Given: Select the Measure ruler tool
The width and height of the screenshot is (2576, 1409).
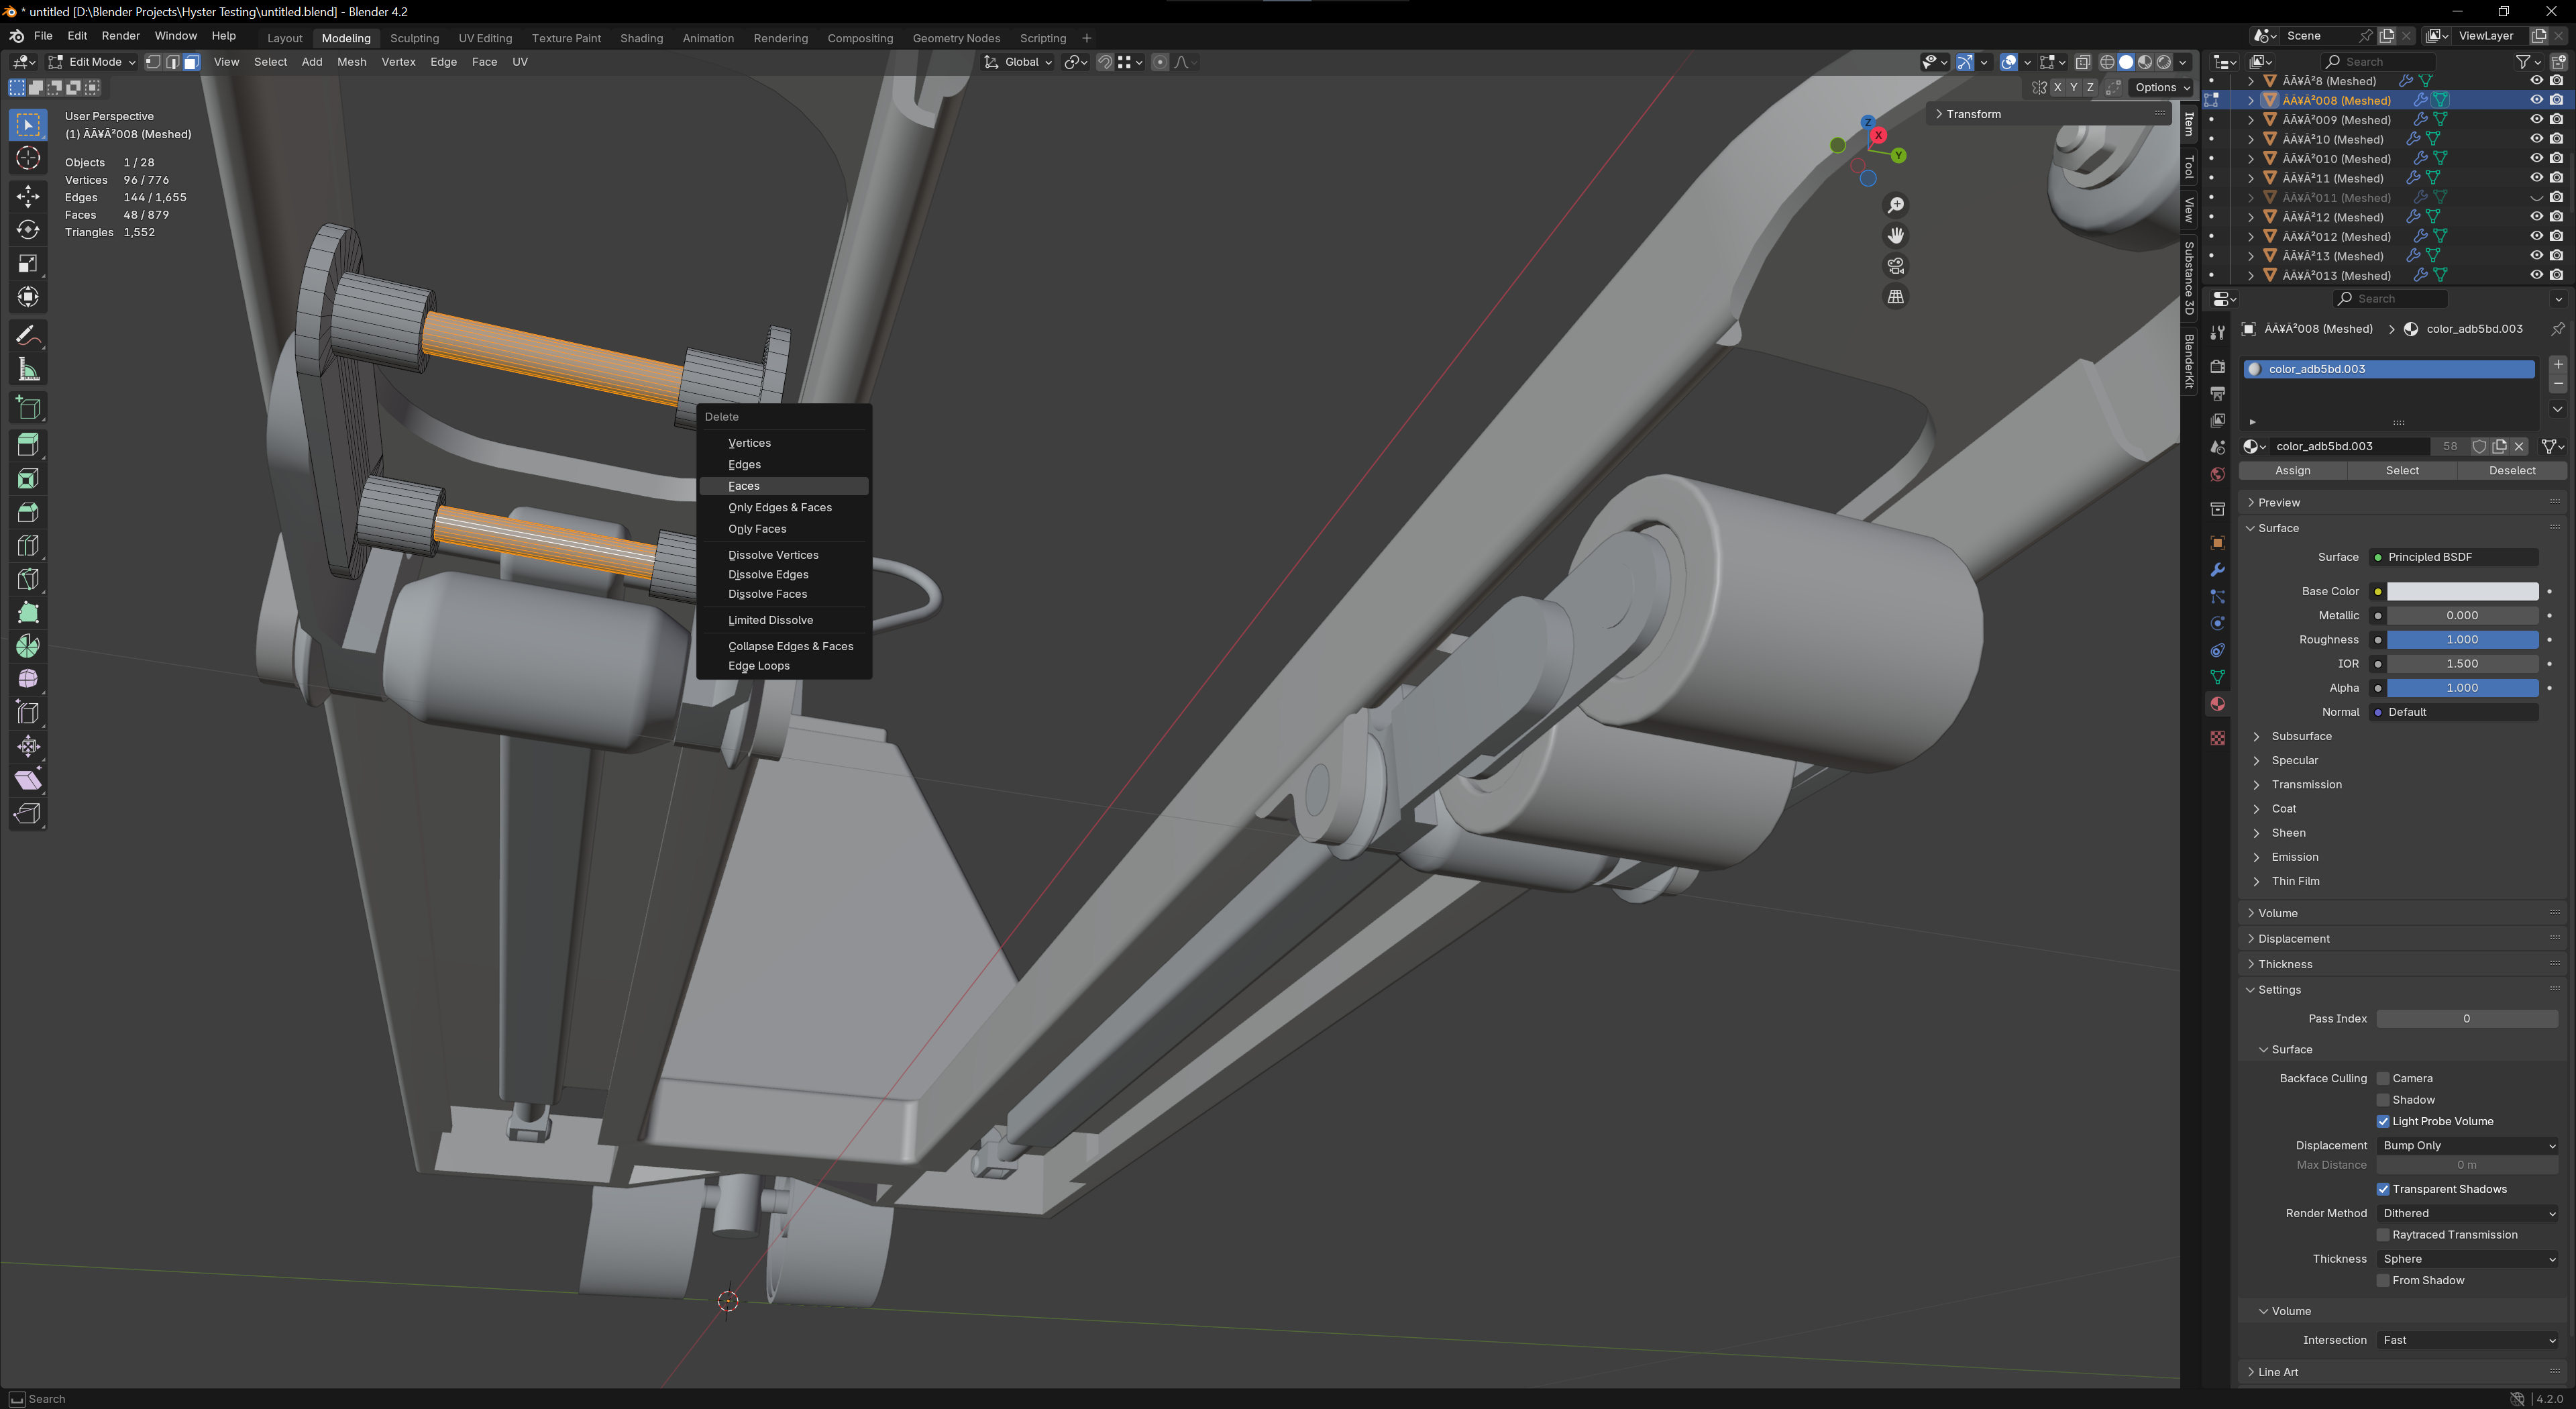Looking at the screenshot, I should [28, 370].
